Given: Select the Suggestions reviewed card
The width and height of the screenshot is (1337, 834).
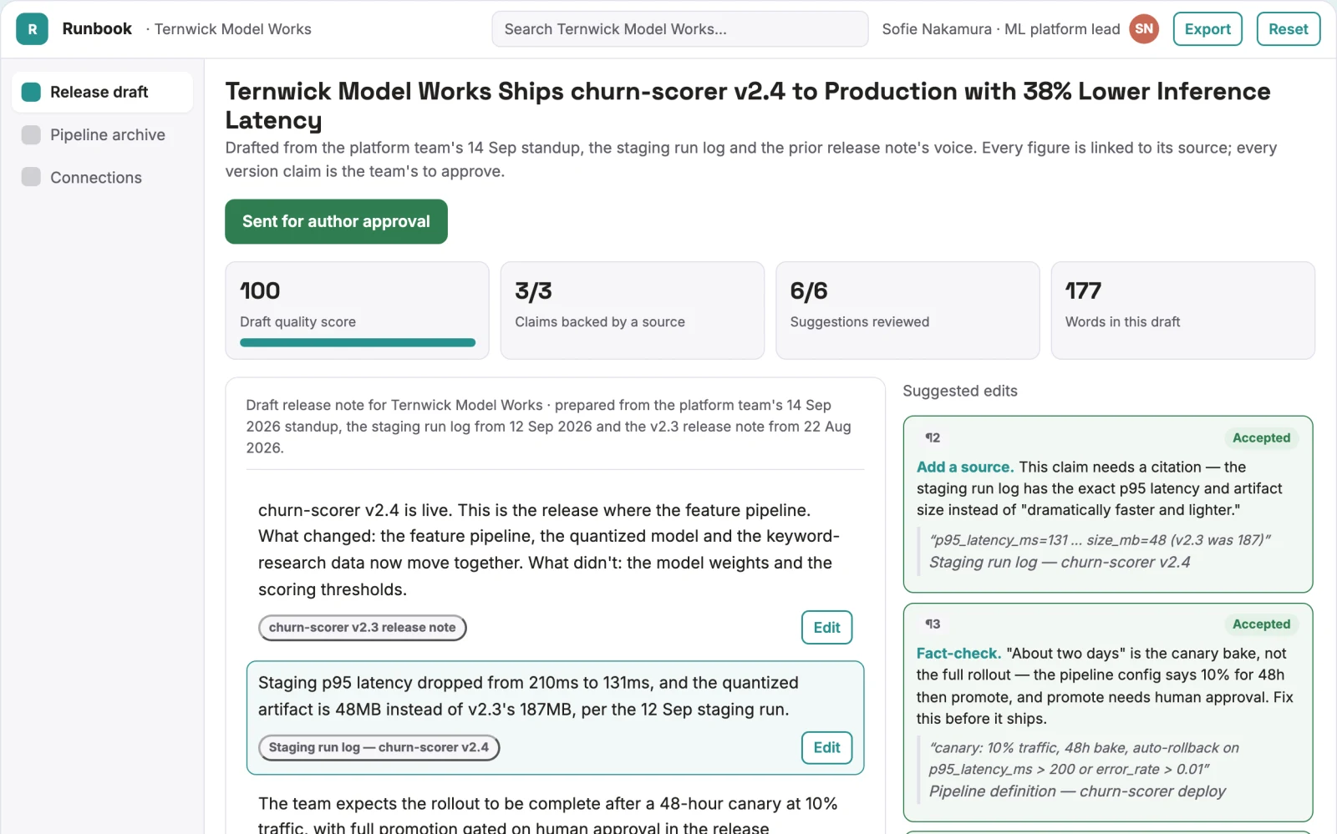Looking at the screenshot, I should [x=907, y=311].
